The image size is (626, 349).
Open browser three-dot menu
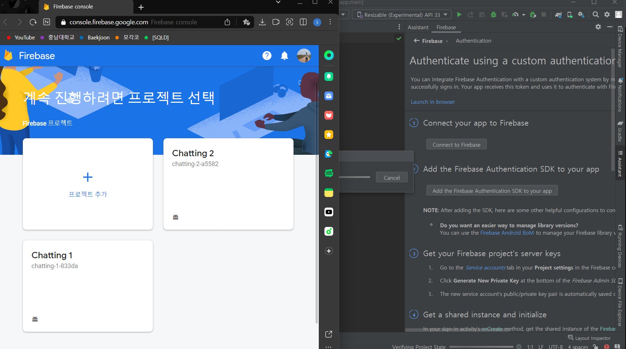(330, 22)
